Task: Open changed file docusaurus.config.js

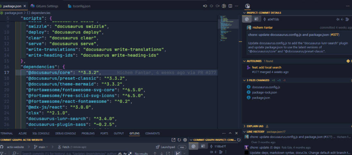Action: [x=266, y=87]
